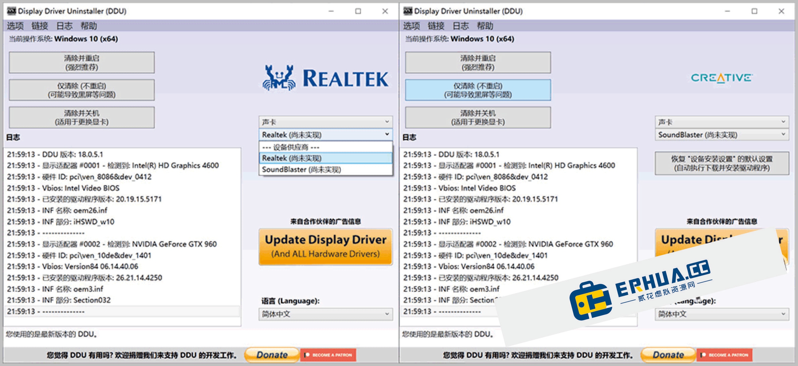Click 清除并重启 button in left window

coord(82,62)
